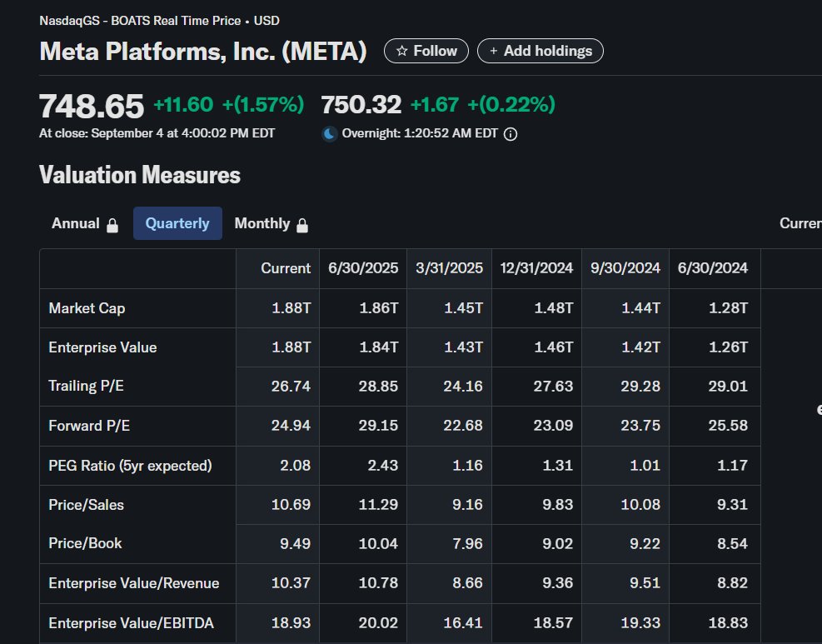822x644 pixels.
Task: Click the star icon in Follow button
Action: coord(402,51)
